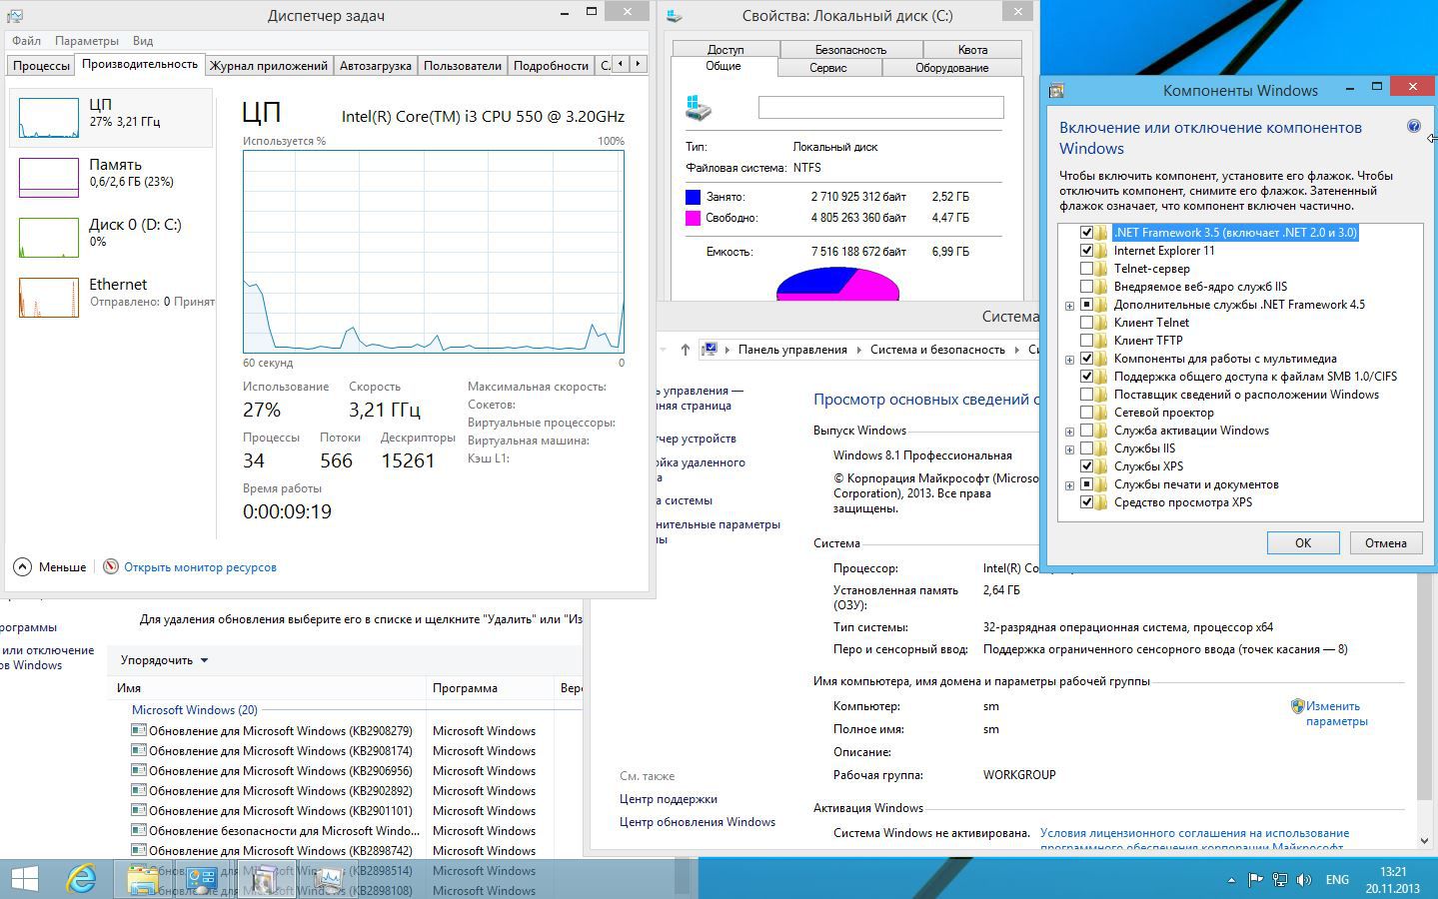The image size is (1438, 899).
Task: Open the Квота tab in disk properties
Action: (972, 49)
